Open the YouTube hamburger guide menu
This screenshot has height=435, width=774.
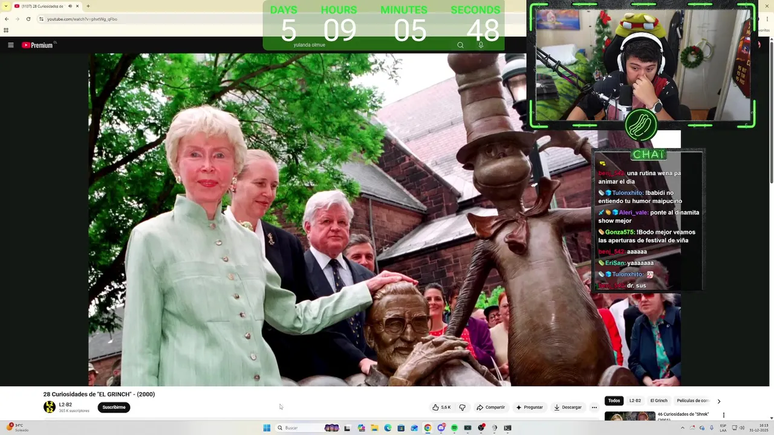(x=10, y=45)
